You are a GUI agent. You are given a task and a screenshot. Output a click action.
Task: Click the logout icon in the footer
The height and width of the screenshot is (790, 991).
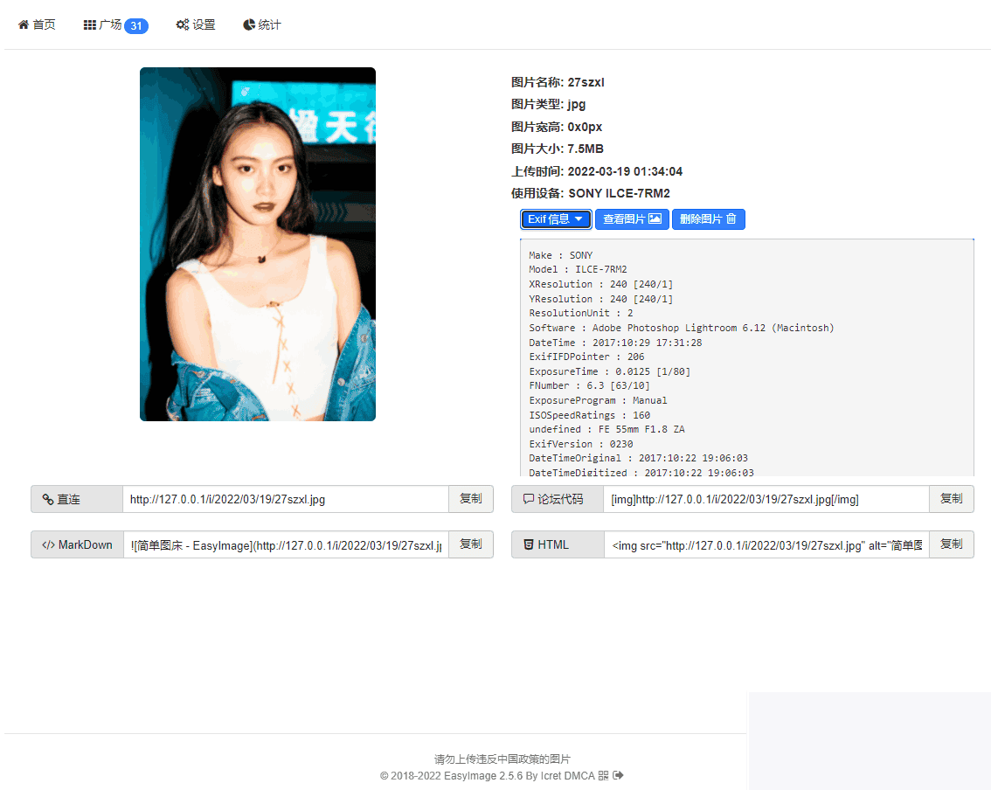[619, 775]
